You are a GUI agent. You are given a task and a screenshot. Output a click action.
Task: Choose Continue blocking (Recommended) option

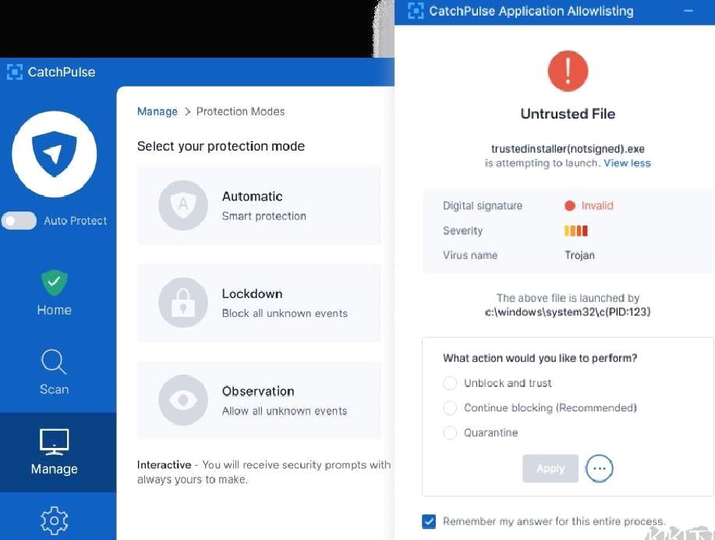(540, 407)
